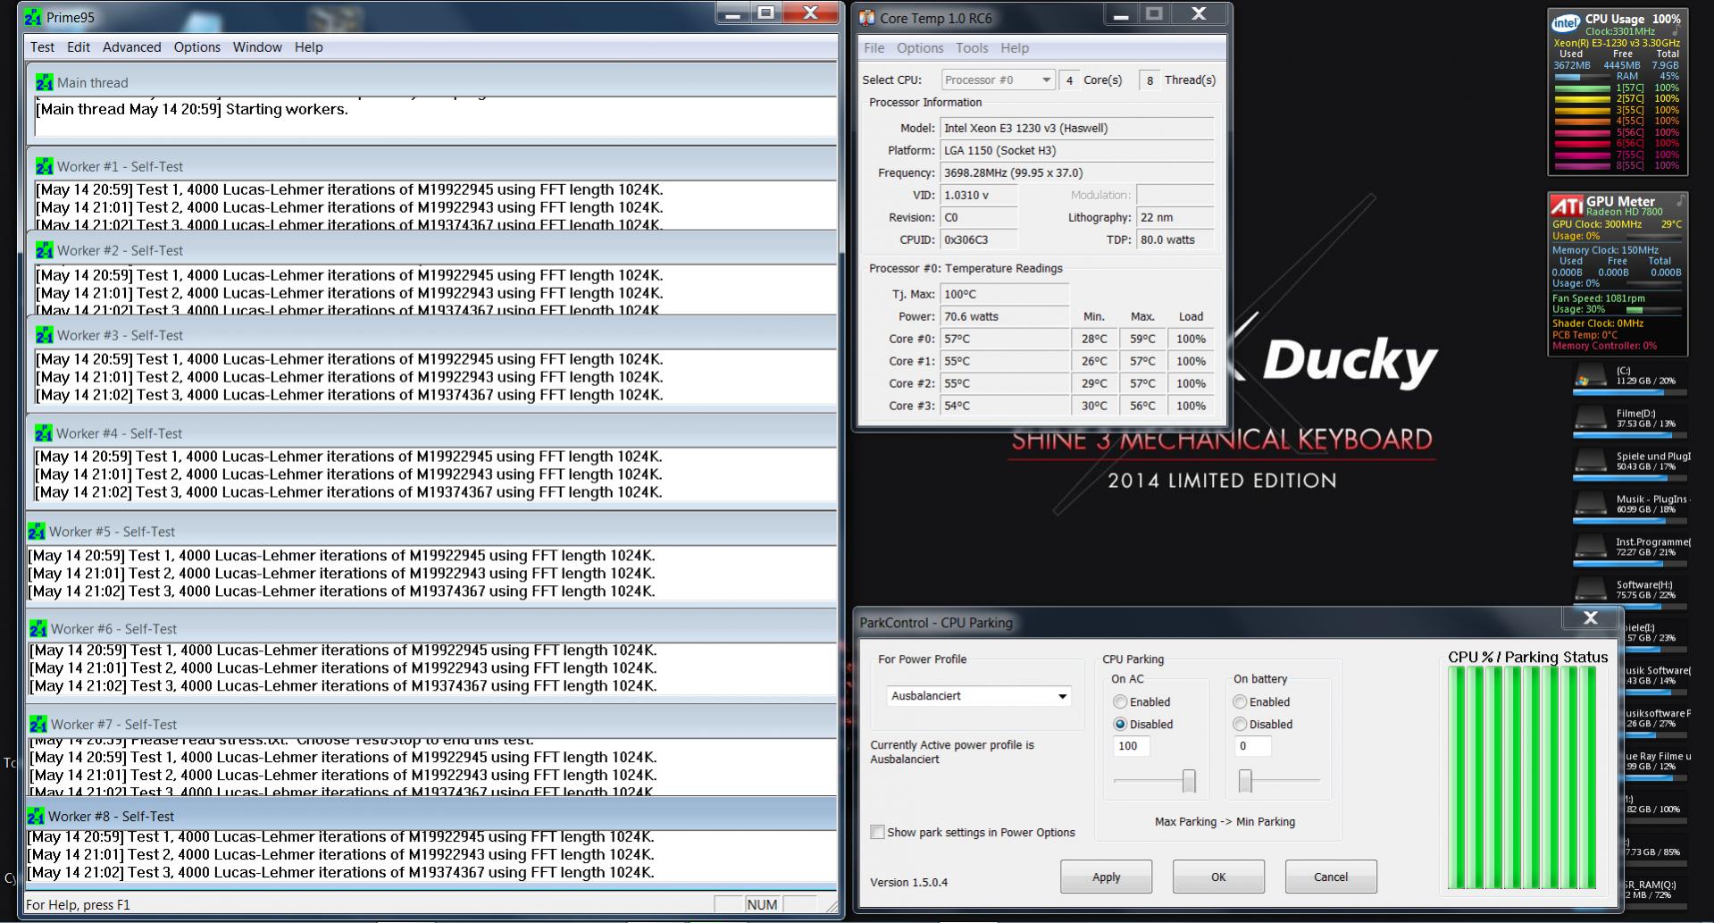Click the CPUID value '0x306C3'
1714x923 pixels.
click(x=979, y=240)
